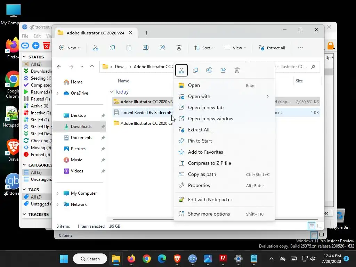Open qBittorrent from the taskbar
This screenshot has width=356, height=267.
click(193, 259)
